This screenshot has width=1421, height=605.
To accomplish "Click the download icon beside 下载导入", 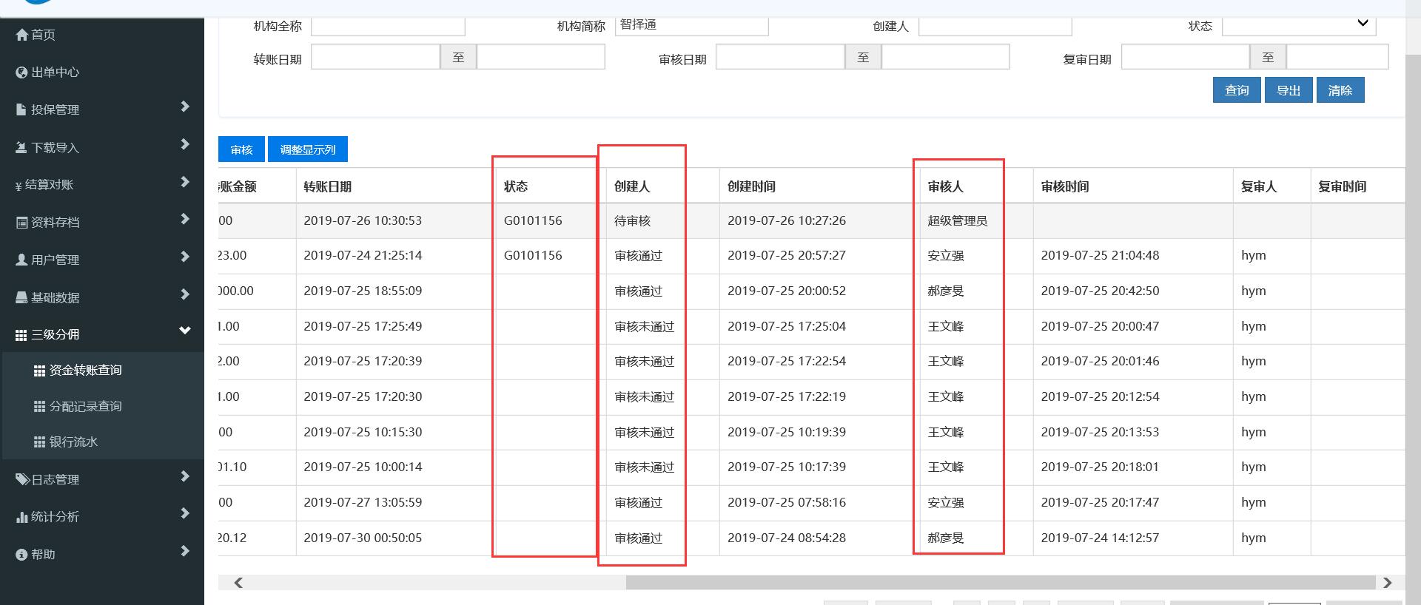I will tap(21, 148).
